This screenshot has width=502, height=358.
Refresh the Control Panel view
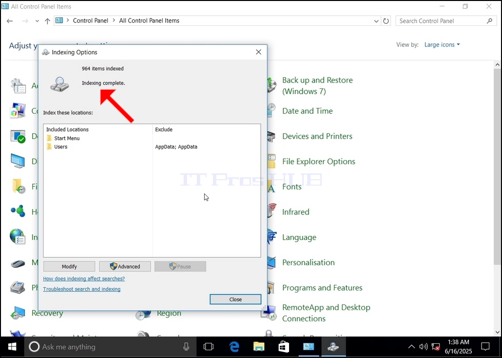[x=386, y=21]
